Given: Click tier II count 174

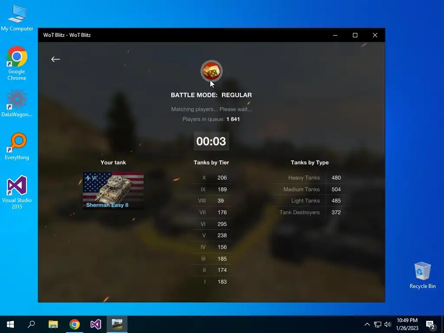Looking at the screenshot, I should 222,270.
